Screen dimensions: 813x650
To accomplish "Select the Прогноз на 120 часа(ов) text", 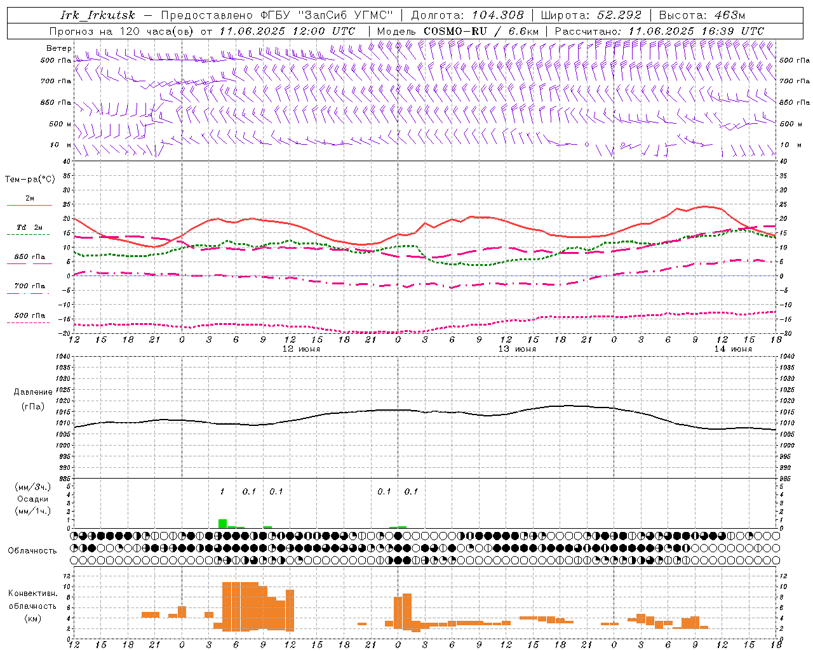I will (123, 31).
